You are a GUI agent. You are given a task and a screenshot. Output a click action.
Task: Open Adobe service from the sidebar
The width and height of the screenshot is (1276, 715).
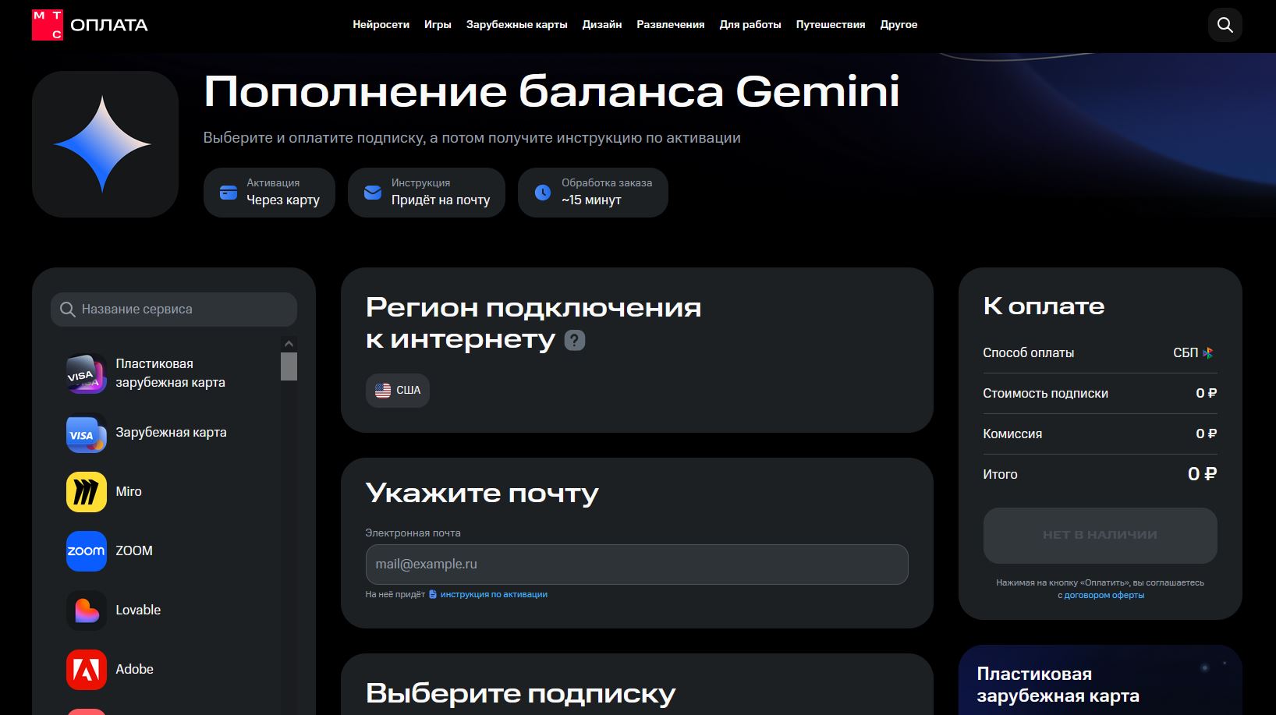86,668
